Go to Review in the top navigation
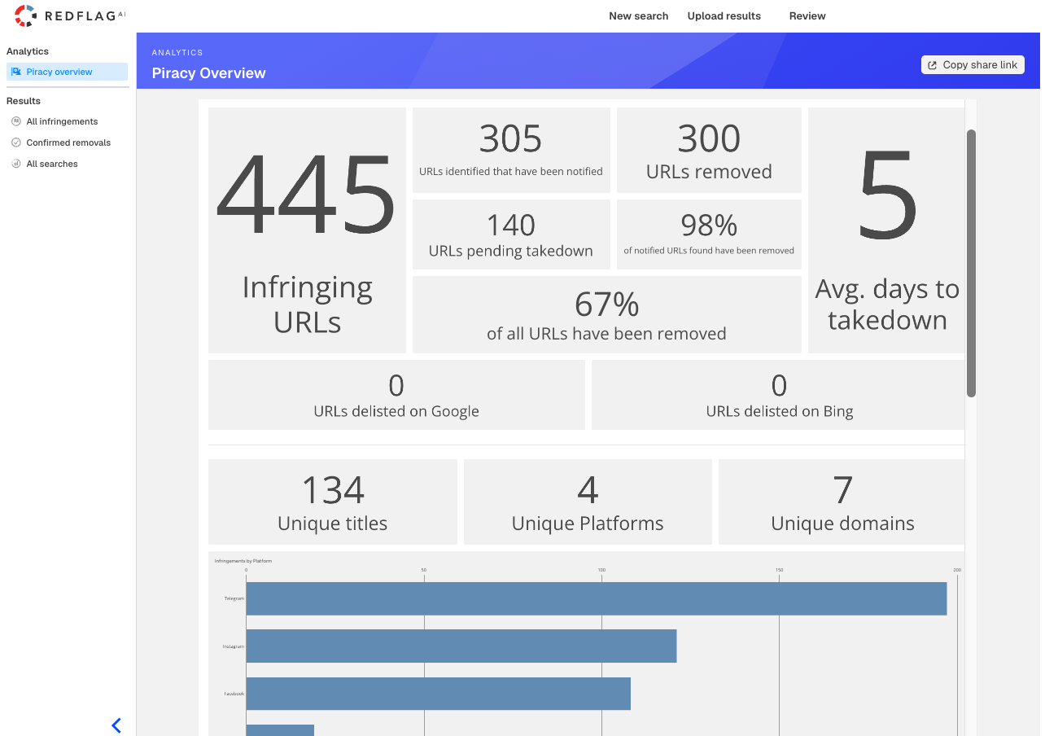 pyautogui.click(x=807, y=16)
